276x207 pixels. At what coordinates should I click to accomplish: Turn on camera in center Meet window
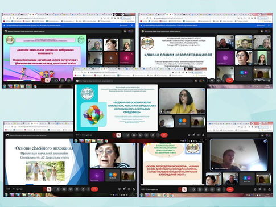[128, 135]
